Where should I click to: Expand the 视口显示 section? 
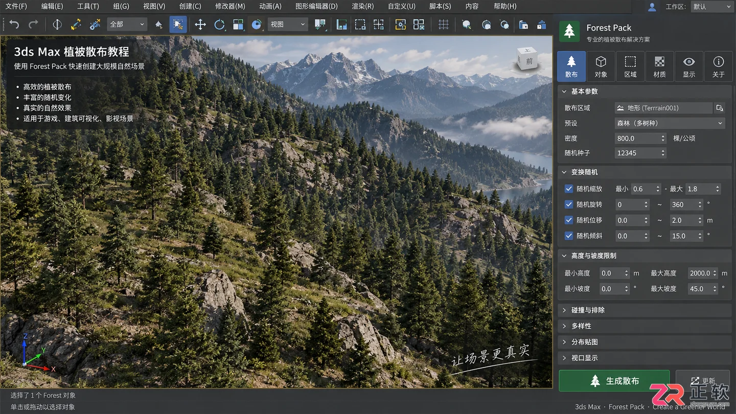[645, 358]
